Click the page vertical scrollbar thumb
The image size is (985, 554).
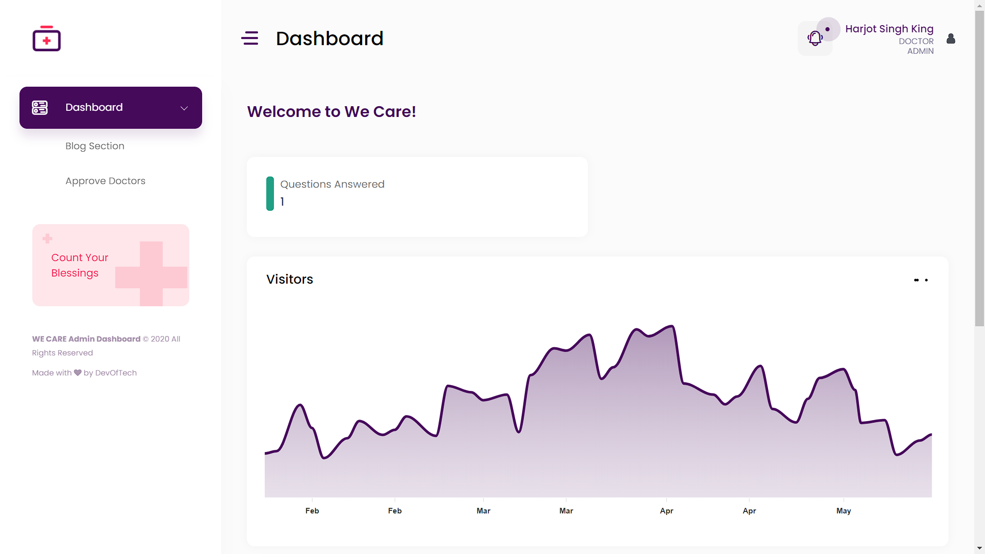[x=979, y=169]
